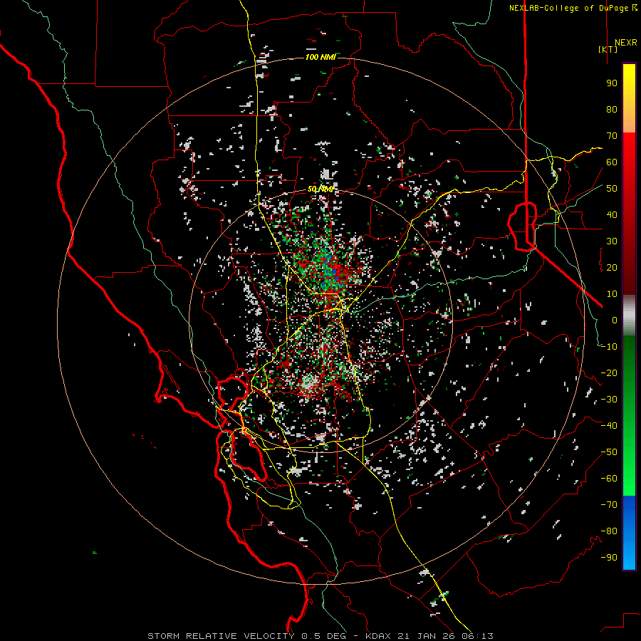Pick the yellow segment of the color bar
Image resolution: width=641 pixels, height=641 pixels.
[x=629, y=98]
